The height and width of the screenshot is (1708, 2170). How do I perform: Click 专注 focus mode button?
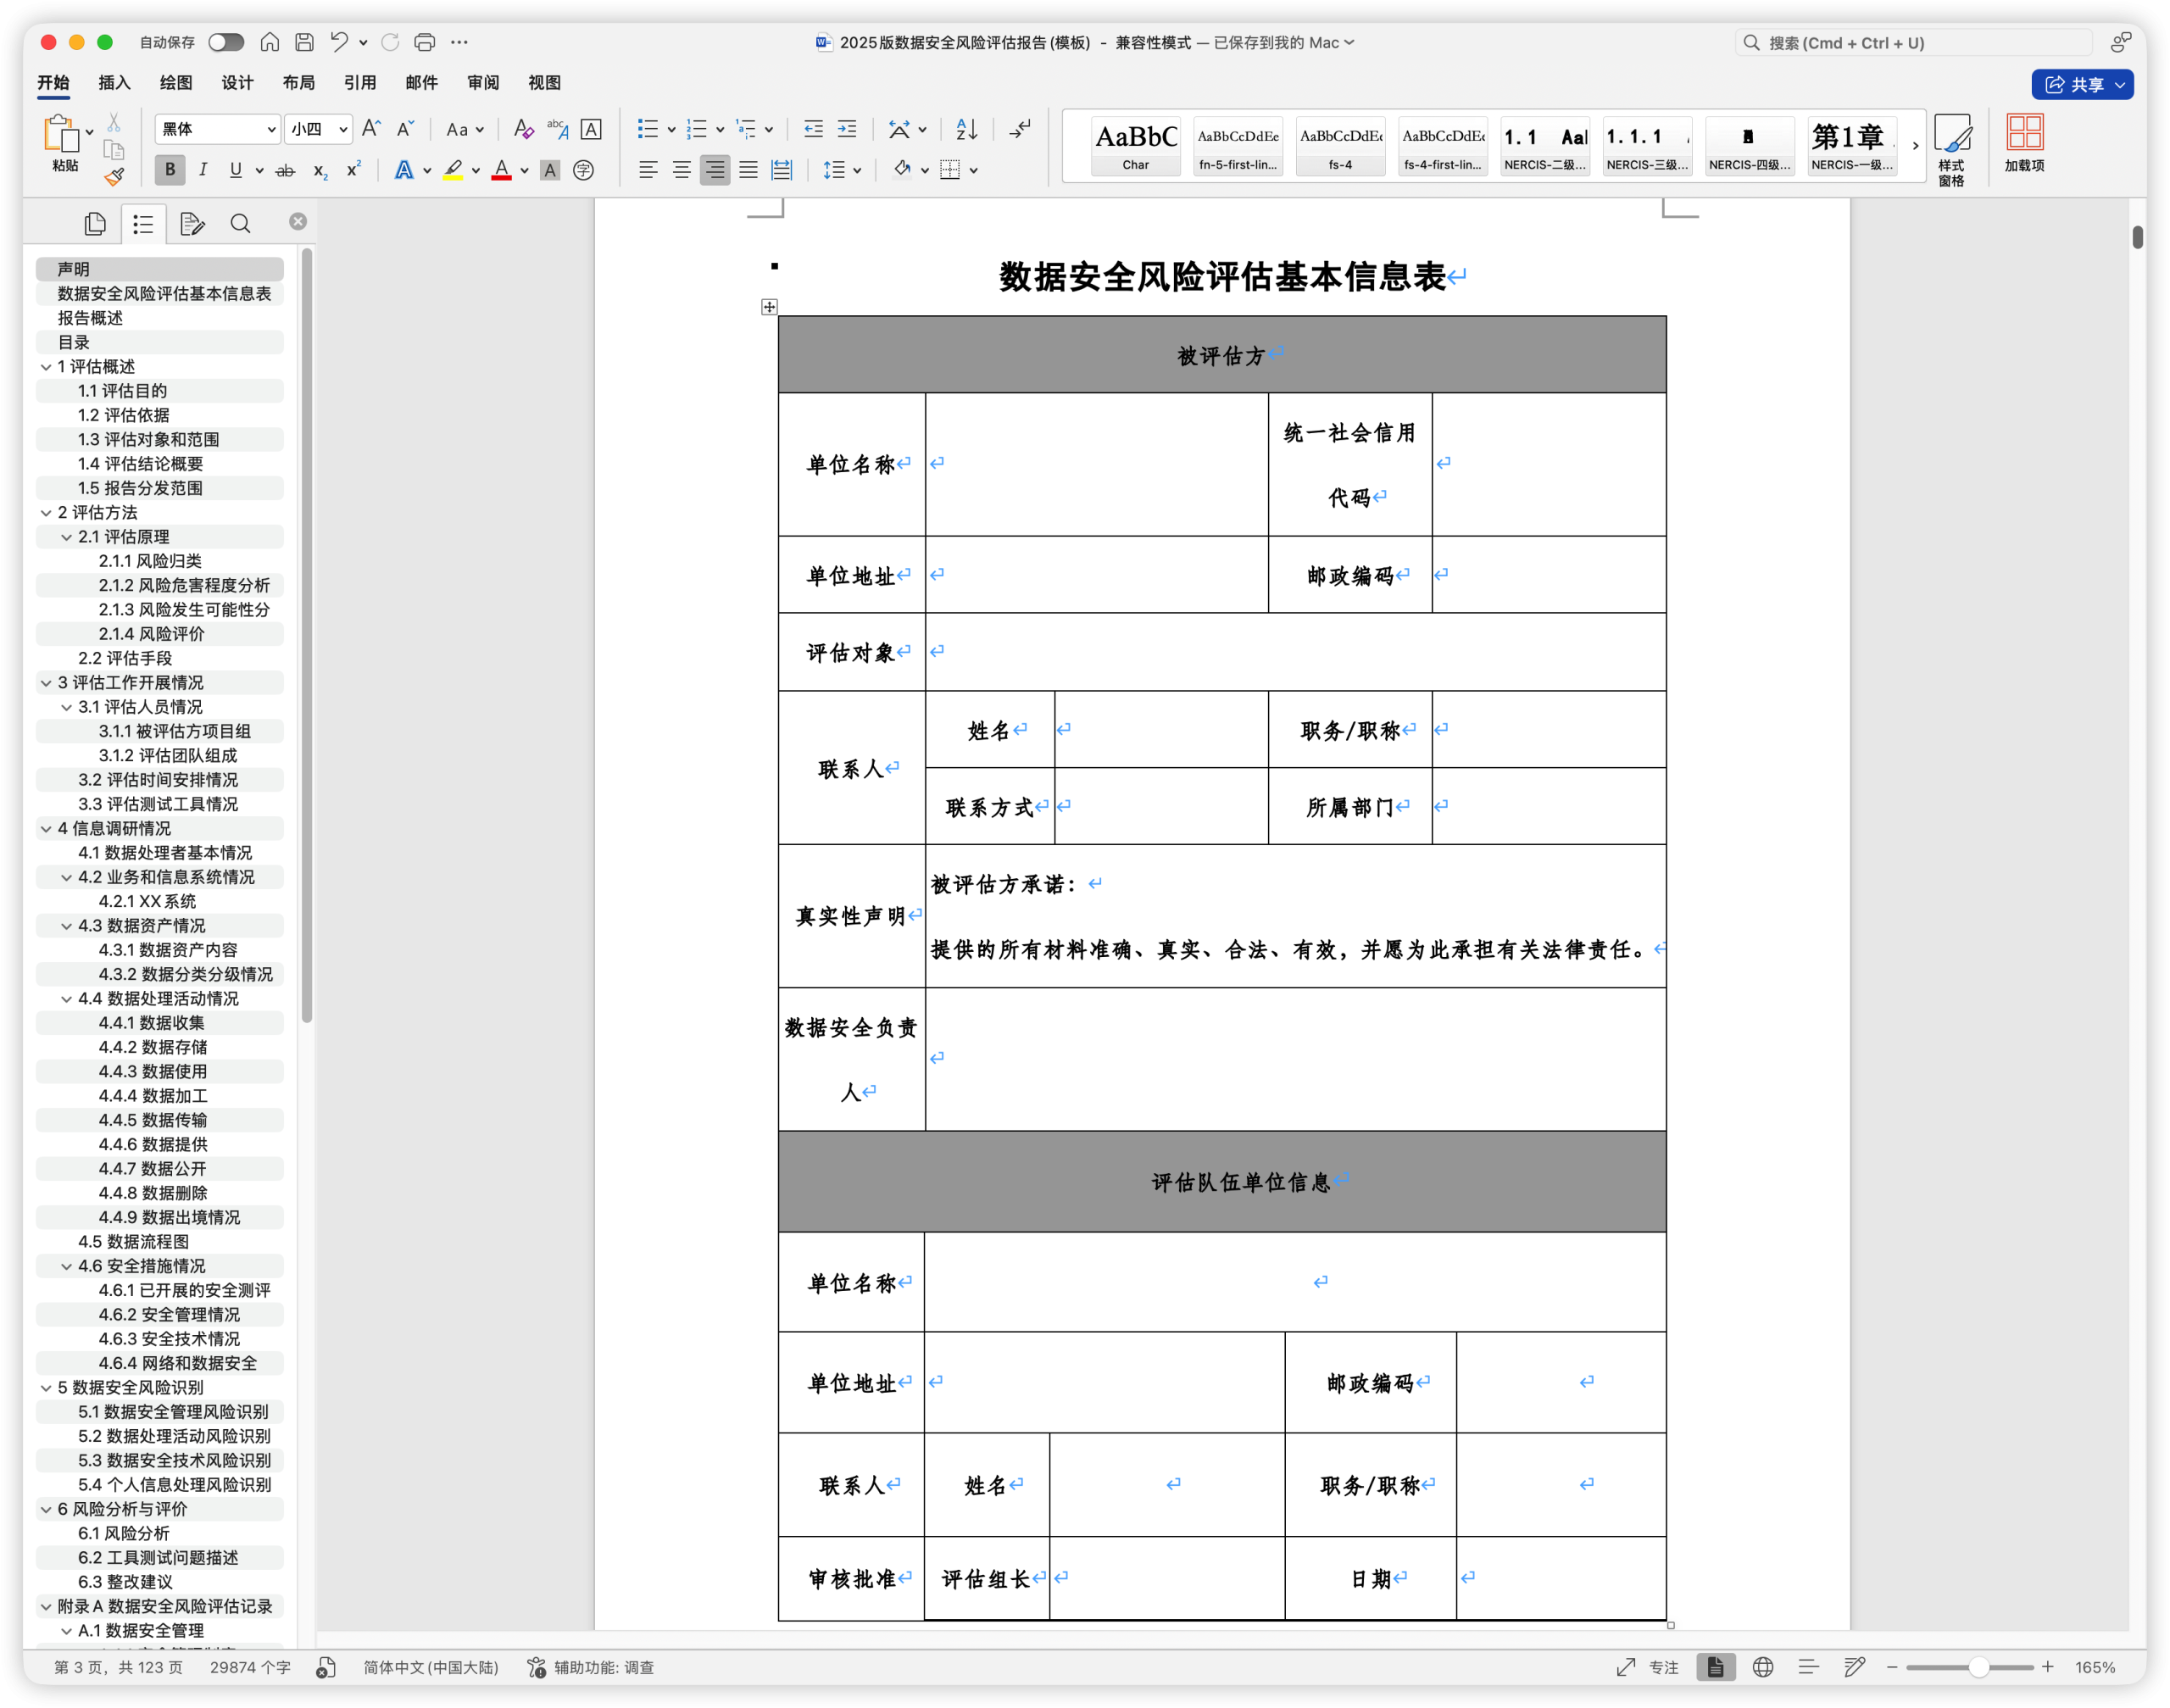point(1648,1667)
